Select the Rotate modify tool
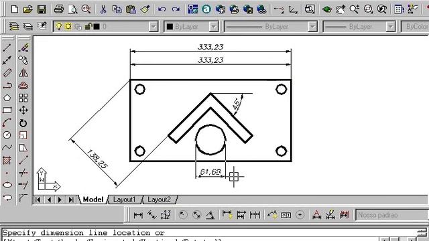 23,123
